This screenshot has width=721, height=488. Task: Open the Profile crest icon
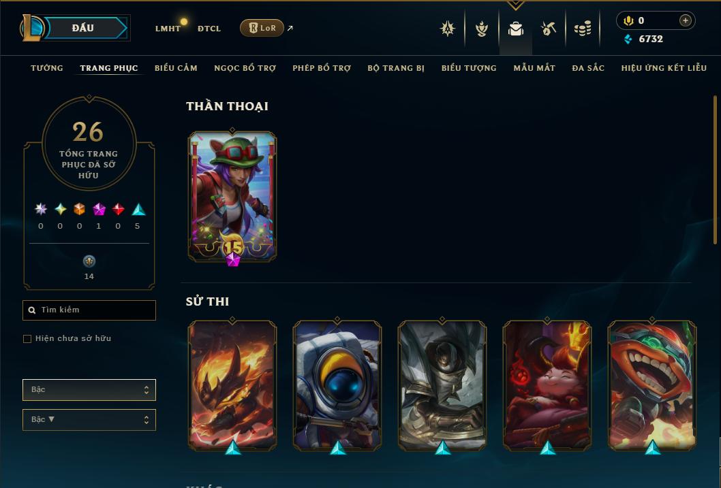448,29
